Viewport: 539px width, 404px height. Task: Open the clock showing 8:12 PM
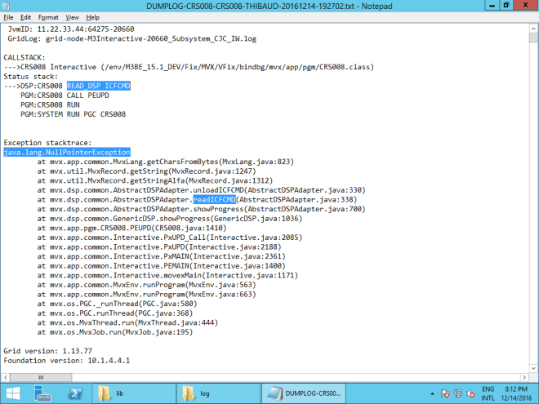pyautogui.click(x=514, y=394)
